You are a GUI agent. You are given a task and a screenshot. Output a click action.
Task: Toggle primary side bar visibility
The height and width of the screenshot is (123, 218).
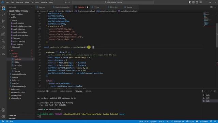pyautogui.click(x=190, y=2)
